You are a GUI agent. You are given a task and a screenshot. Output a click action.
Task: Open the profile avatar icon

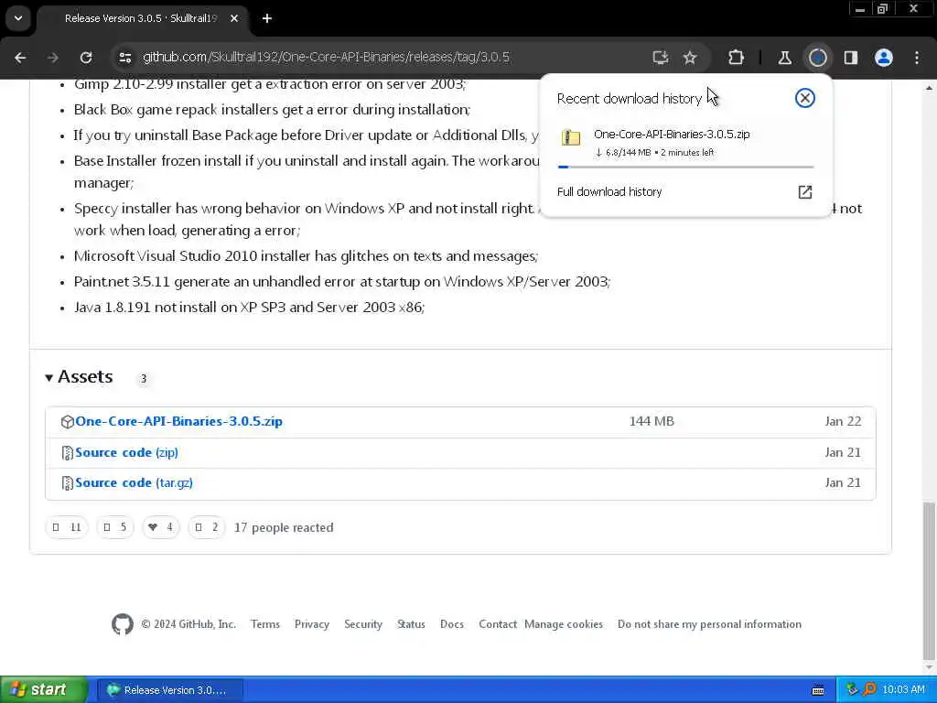point(884,58)
